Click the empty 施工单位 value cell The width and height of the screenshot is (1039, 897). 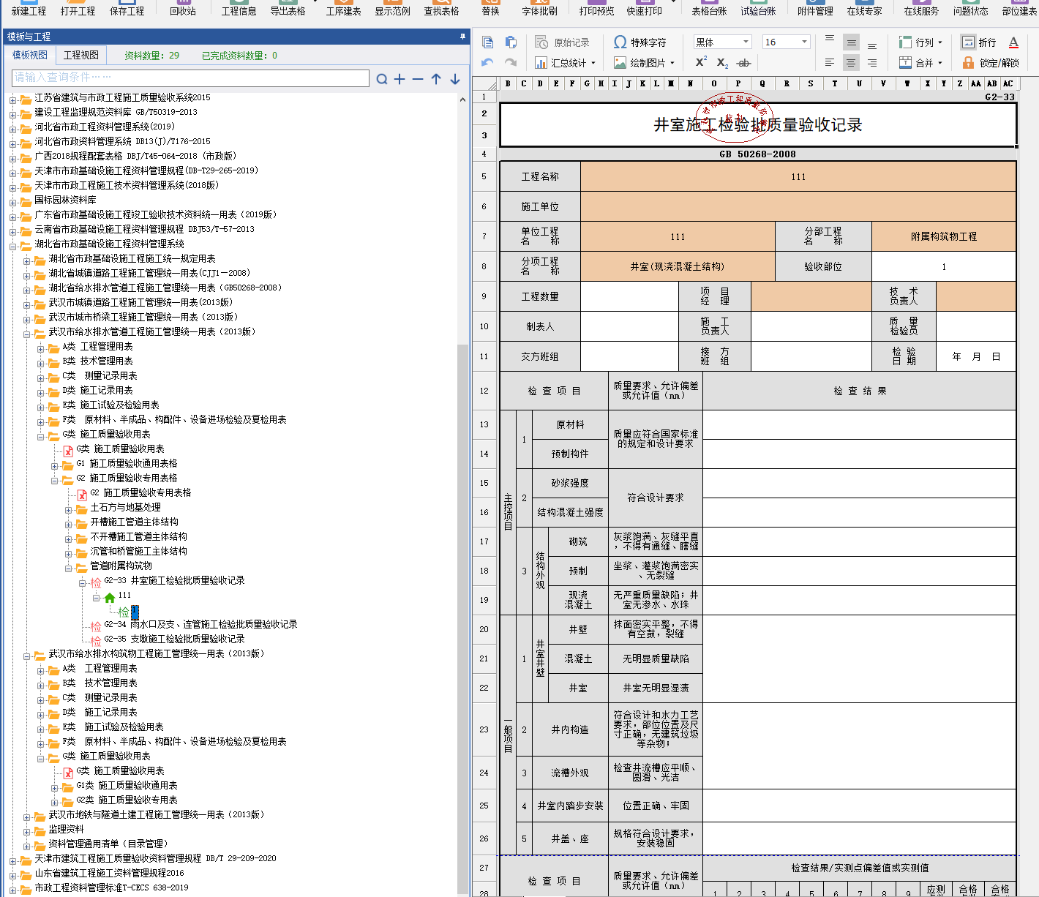[798, 206]
